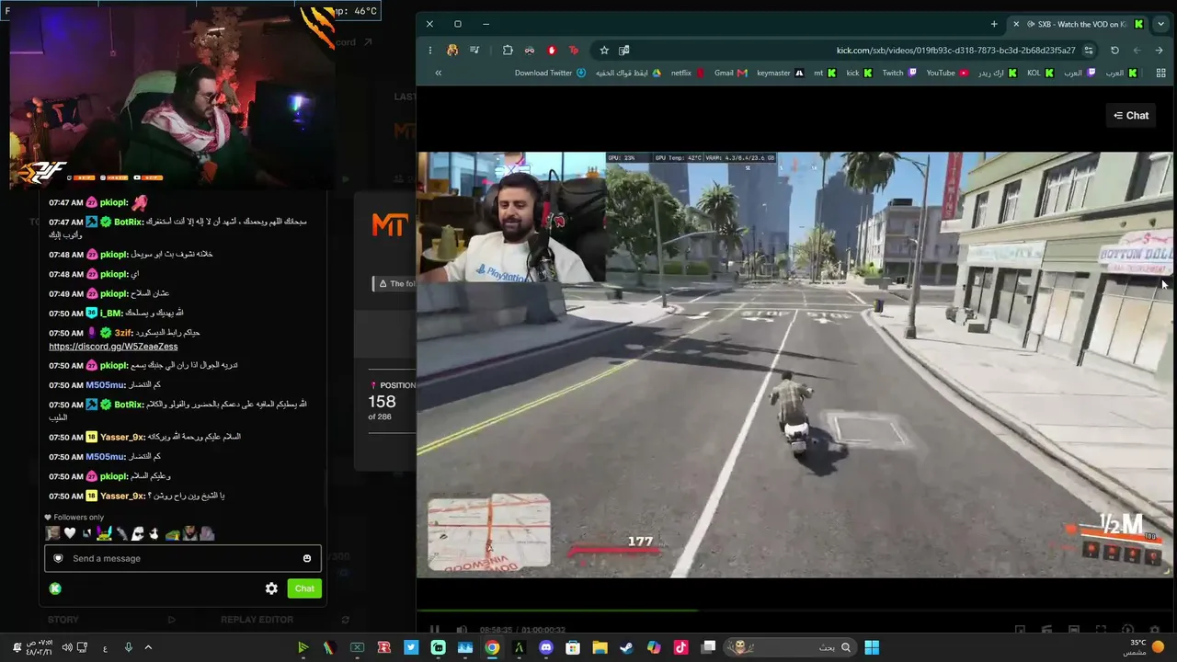This screenshot has height=662, width=1177.
Task: Toggle microphone from the system tray
Action: (x=129, y=647)
